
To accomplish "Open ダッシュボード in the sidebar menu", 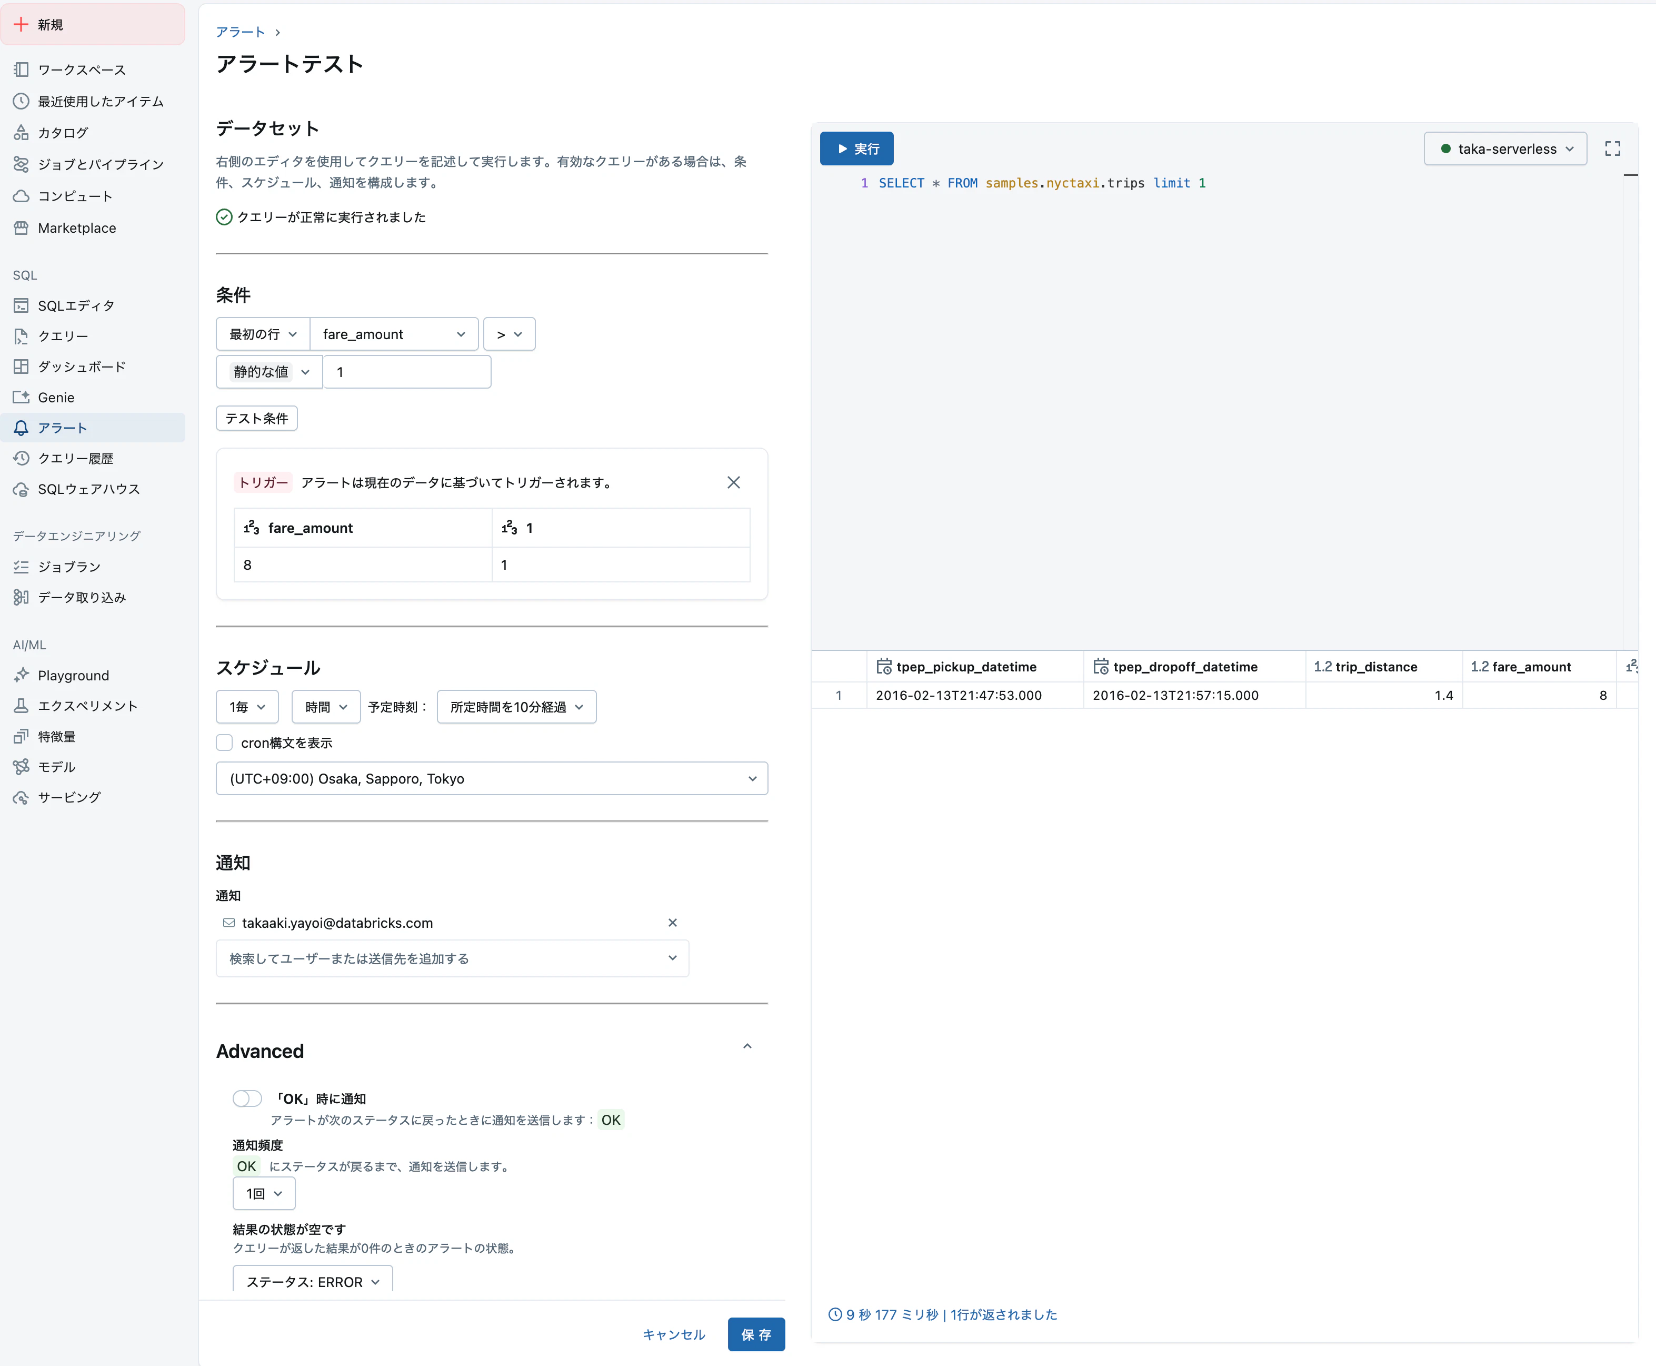I will click(81, 367).
